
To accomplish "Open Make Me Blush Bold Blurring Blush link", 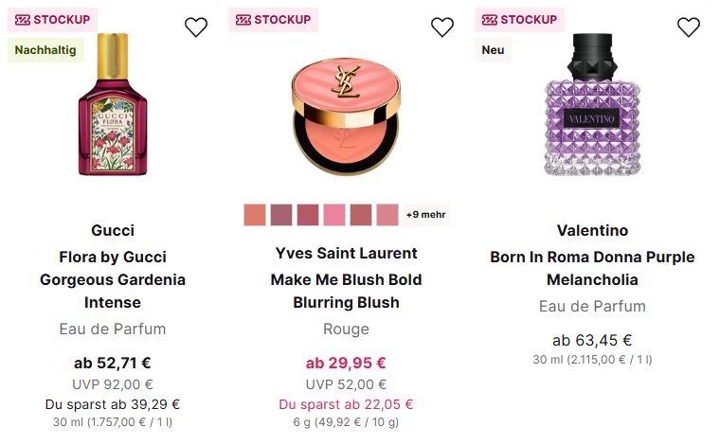I will [346, 292].
